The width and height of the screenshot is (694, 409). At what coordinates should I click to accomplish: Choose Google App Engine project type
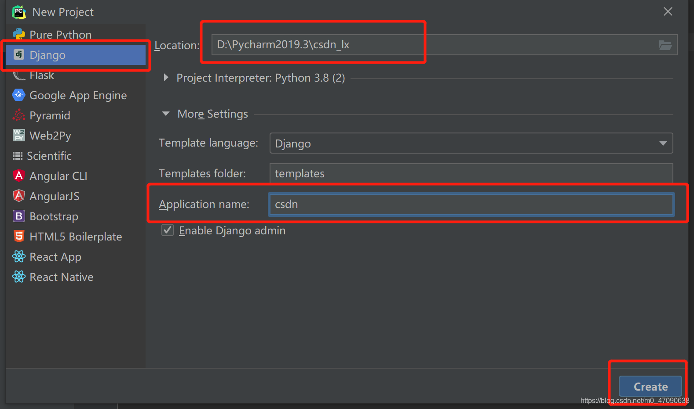(x=76, y=95)
